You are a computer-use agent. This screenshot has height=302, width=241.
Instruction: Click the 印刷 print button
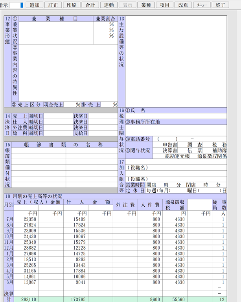tap(72, 5)
